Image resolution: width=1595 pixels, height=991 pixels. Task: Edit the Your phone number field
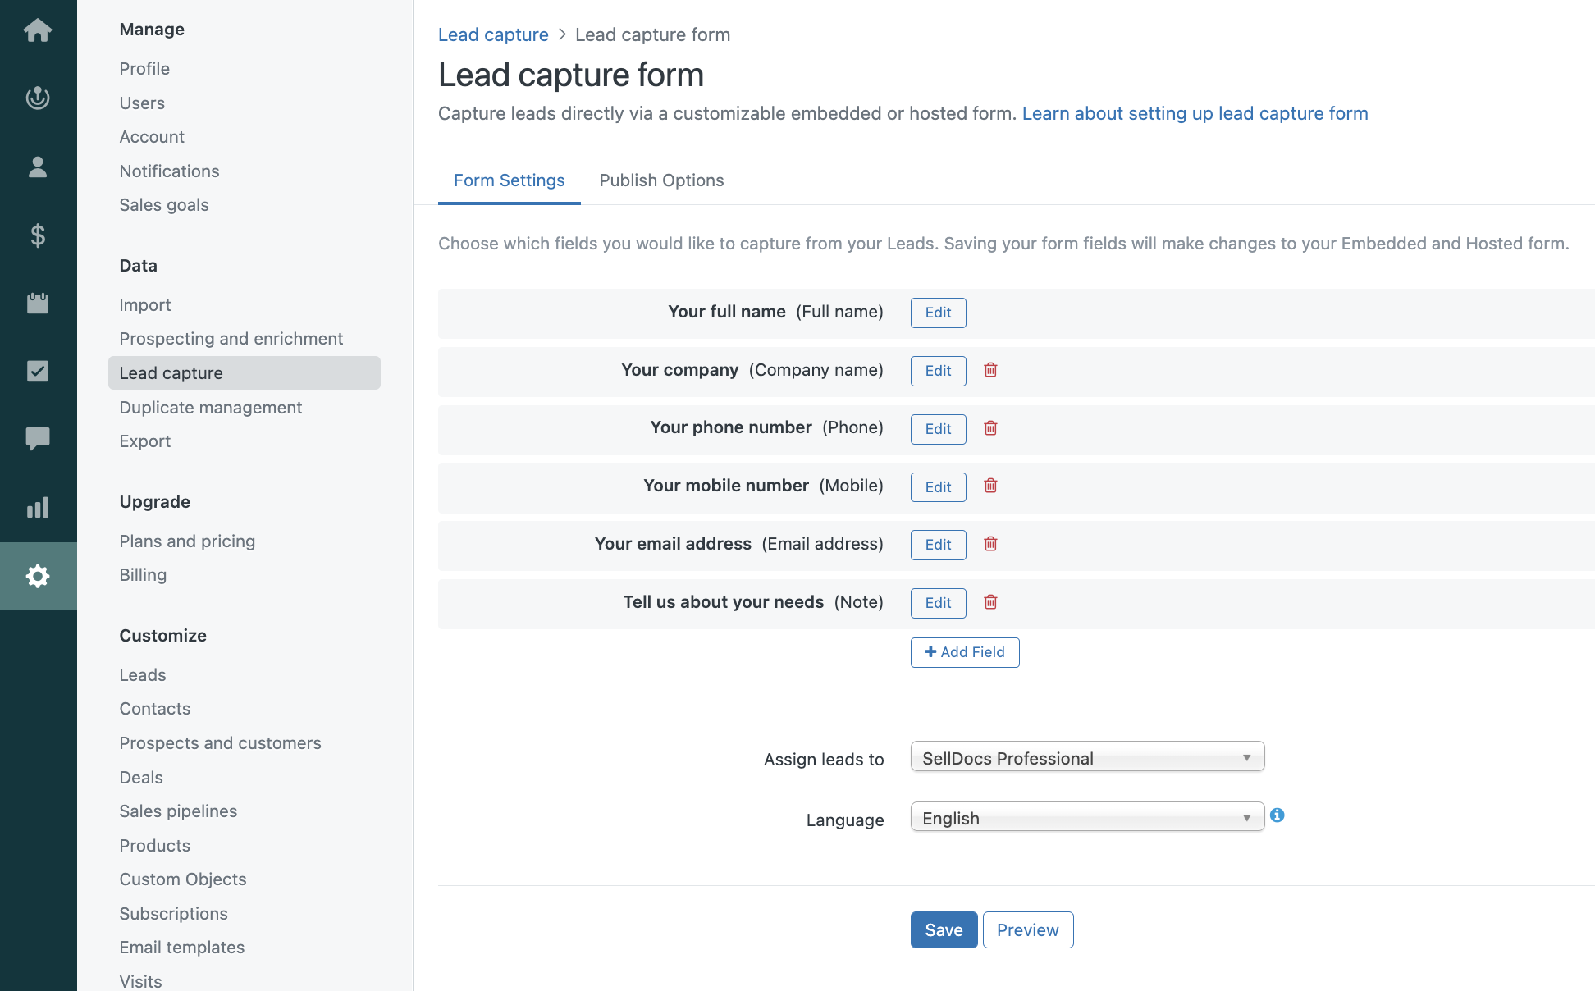click(938, 429)
